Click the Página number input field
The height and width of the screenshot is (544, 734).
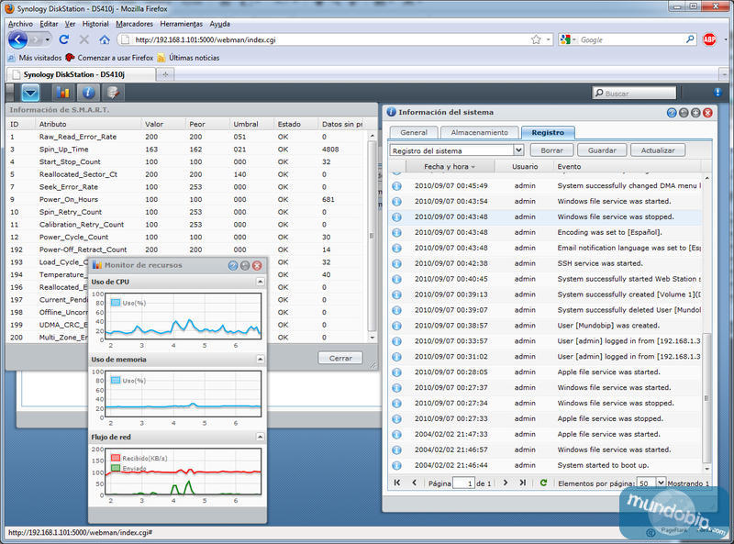coord(463,483)
